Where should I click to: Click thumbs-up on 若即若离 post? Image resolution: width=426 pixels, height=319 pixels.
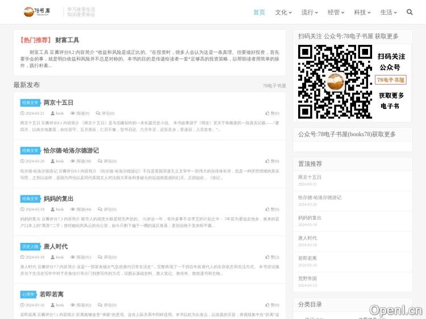[268, 305]
